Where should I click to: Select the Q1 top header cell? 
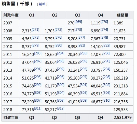[x=32, y=15]
